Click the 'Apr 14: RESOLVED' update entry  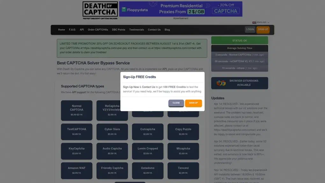[241, 119]
